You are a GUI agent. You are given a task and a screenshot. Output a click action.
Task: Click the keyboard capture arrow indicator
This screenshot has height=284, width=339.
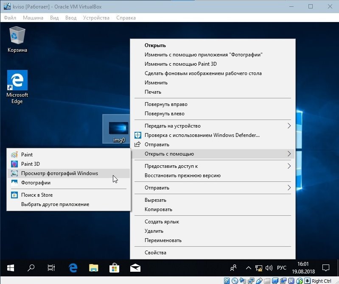[307, 281]
